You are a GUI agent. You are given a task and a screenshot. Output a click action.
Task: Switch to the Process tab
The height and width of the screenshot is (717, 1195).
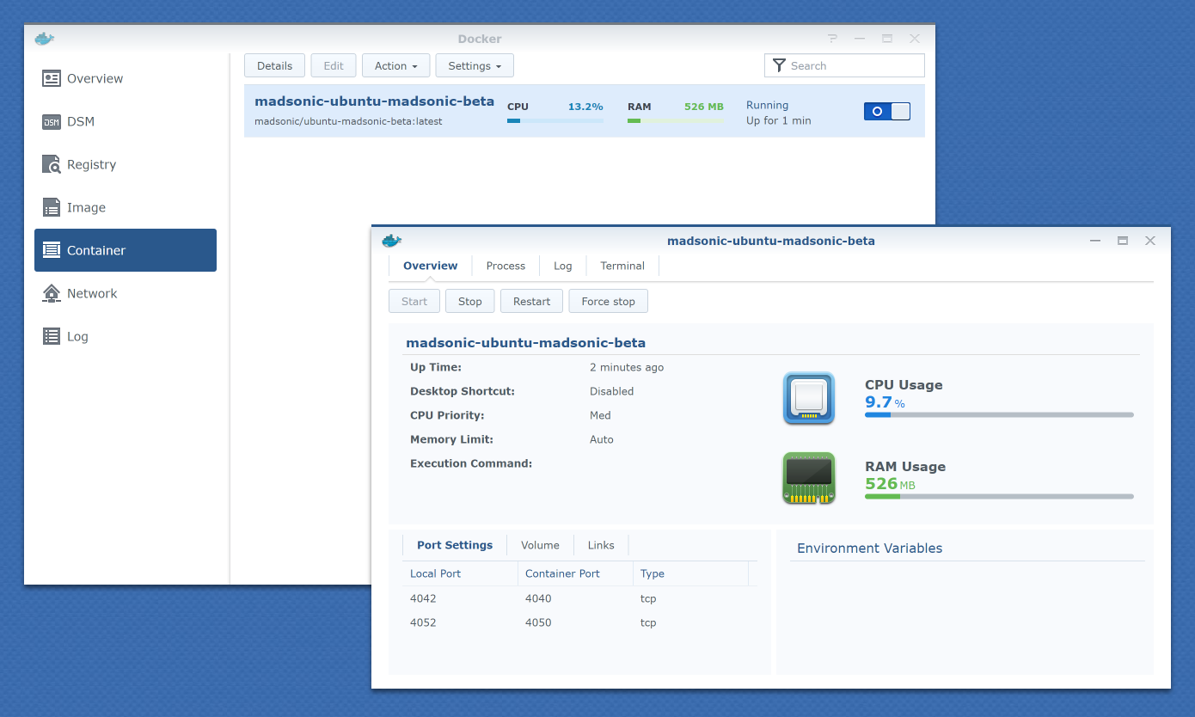click(x=506, y=266)
